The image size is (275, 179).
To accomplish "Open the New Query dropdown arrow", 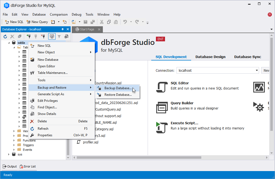I will (x=58, y=22).
